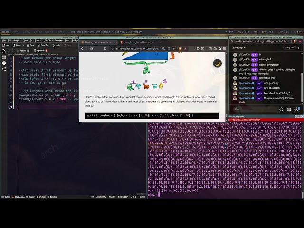Viewport: 304px width, 228px height.
Task: Select the Main workspace in top bar
Action: 5,32
